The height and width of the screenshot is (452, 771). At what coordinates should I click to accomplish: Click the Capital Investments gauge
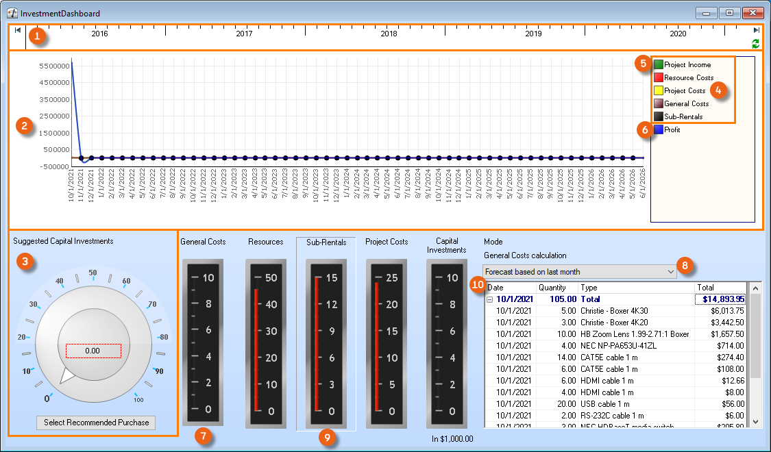(446, 344)
